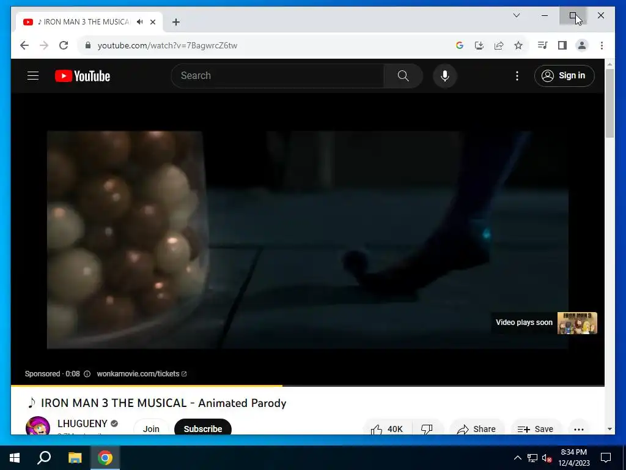
Task: Open YouTube hamburger guide menu
Action: 33,75
